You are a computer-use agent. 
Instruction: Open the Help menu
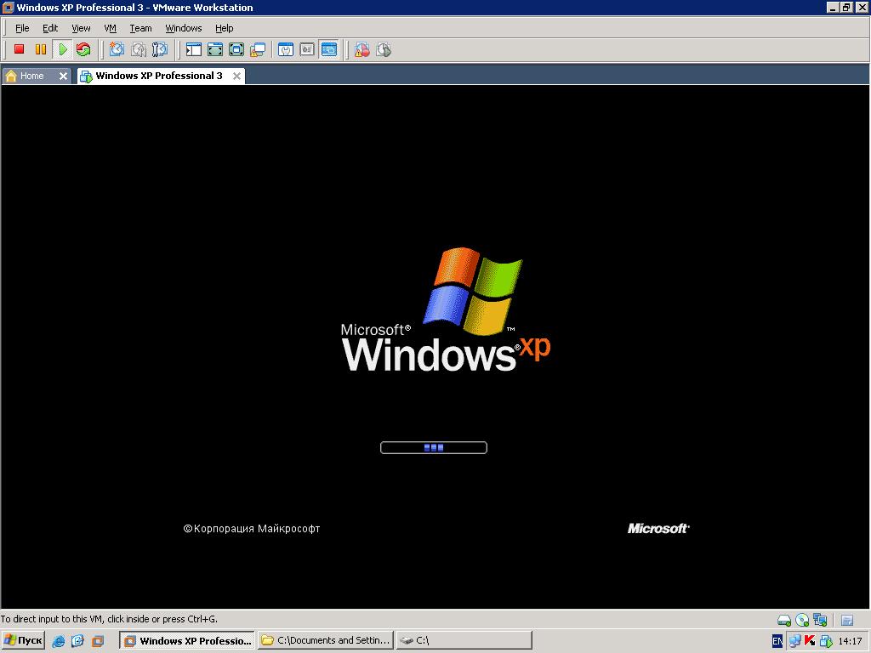pos(225,28)
